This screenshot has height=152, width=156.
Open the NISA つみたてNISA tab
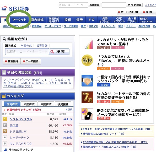[146, 20]
